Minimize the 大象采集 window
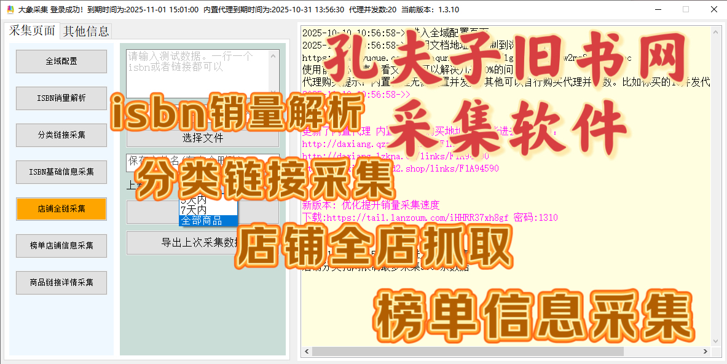 (658, 9)
